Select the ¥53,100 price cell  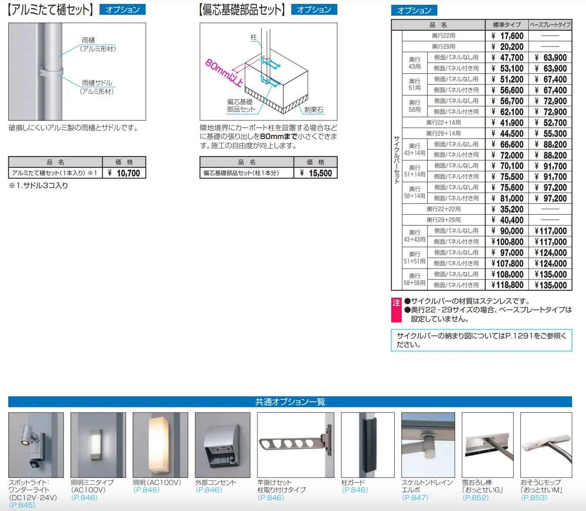click(x=507, y=68)
